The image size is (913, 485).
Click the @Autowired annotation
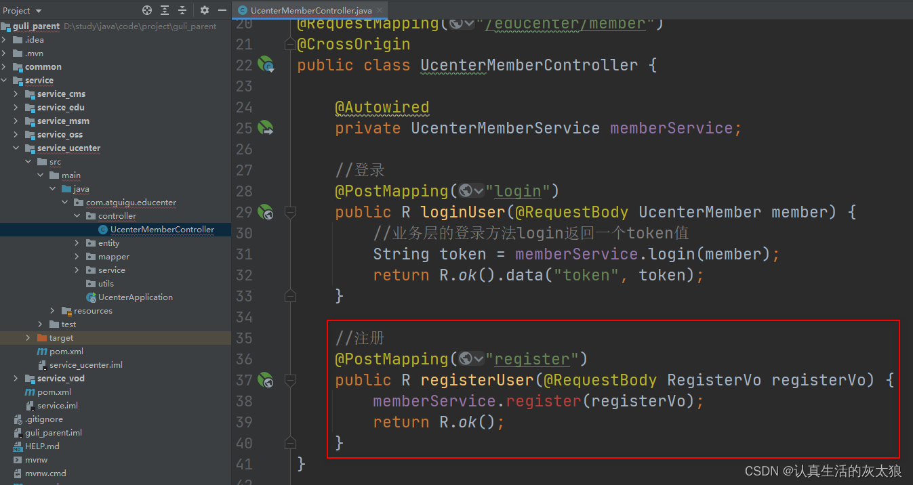click(x=382, y=107)
